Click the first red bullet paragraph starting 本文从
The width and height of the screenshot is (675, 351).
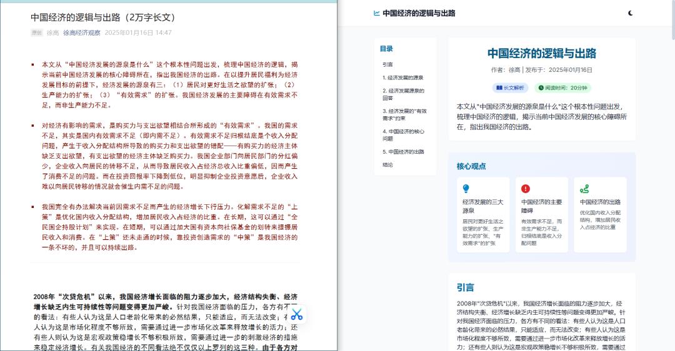169,85
